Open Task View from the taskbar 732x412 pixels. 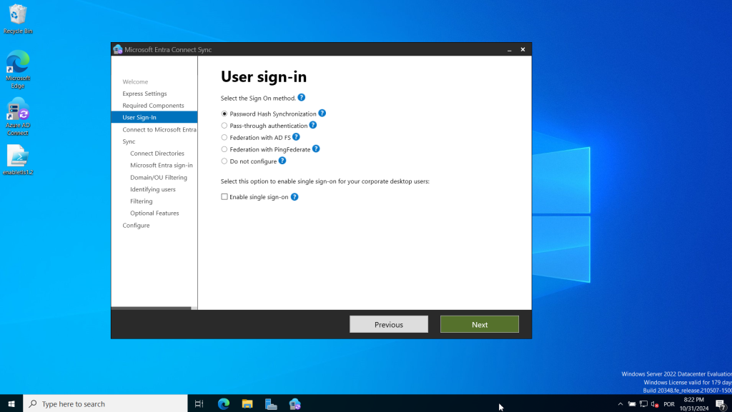[x=199, y=403]
